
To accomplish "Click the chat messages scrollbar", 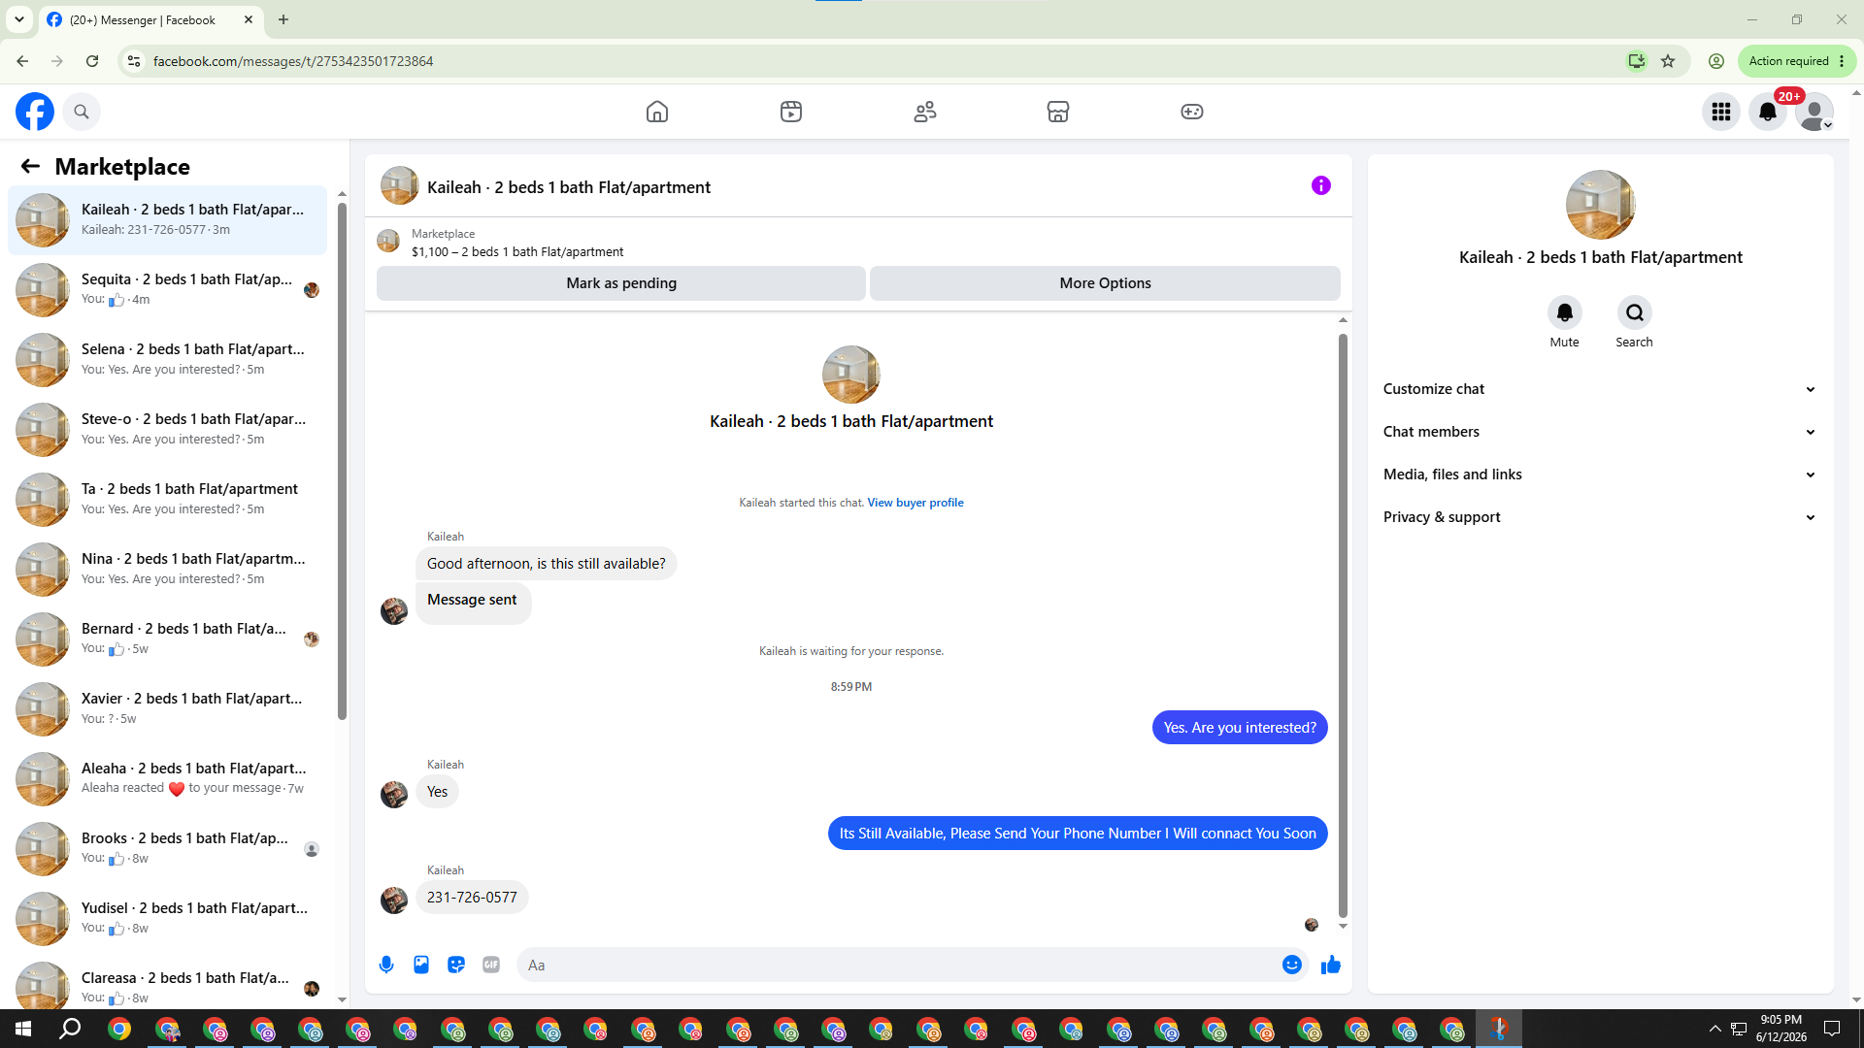I will click(1343, 626).
